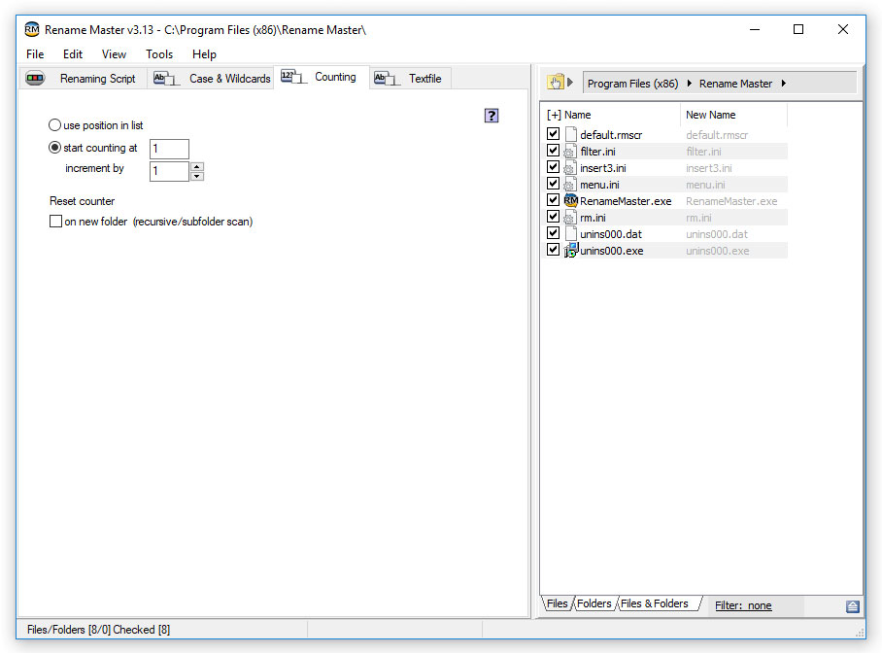Expand the arrow next to the browse icon
The height and width of the screenshot is (654, 882).
click(x=570, y=83)
